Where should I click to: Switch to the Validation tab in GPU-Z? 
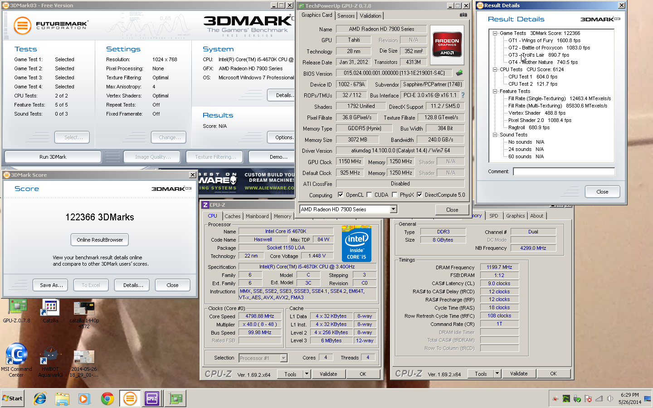click(x=370, y=15)
